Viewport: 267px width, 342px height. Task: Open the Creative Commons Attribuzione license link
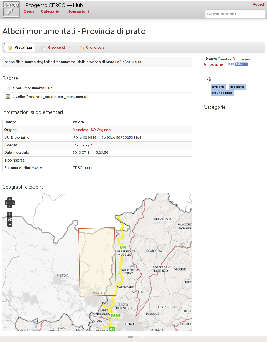pyautogui.click(x=227, y=62)
